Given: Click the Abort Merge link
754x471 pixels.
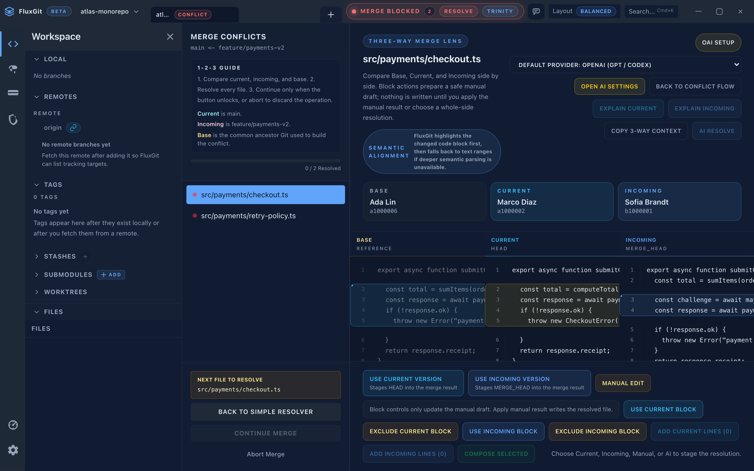Looking at the screenshot, I should (x=265, y=454).
